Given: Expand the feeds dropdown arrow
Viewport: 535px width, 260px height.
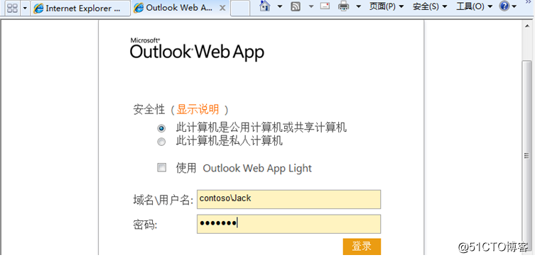Looking at the screenshot, I should click(x=311, y=6).
